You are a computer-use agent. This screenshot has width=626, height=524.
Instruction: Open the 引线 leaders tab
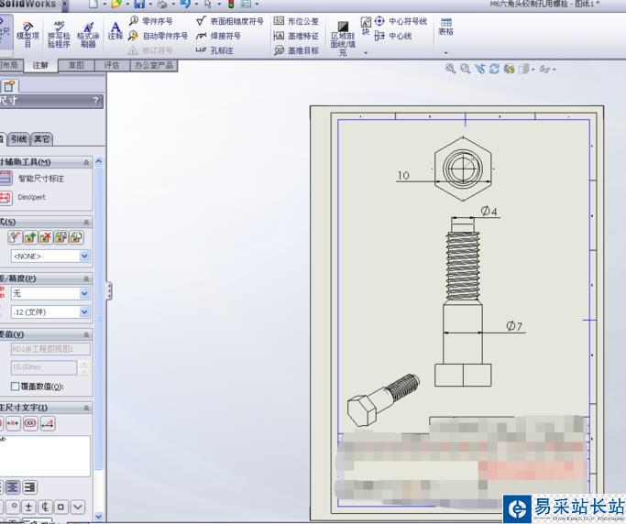coord(18,138)
